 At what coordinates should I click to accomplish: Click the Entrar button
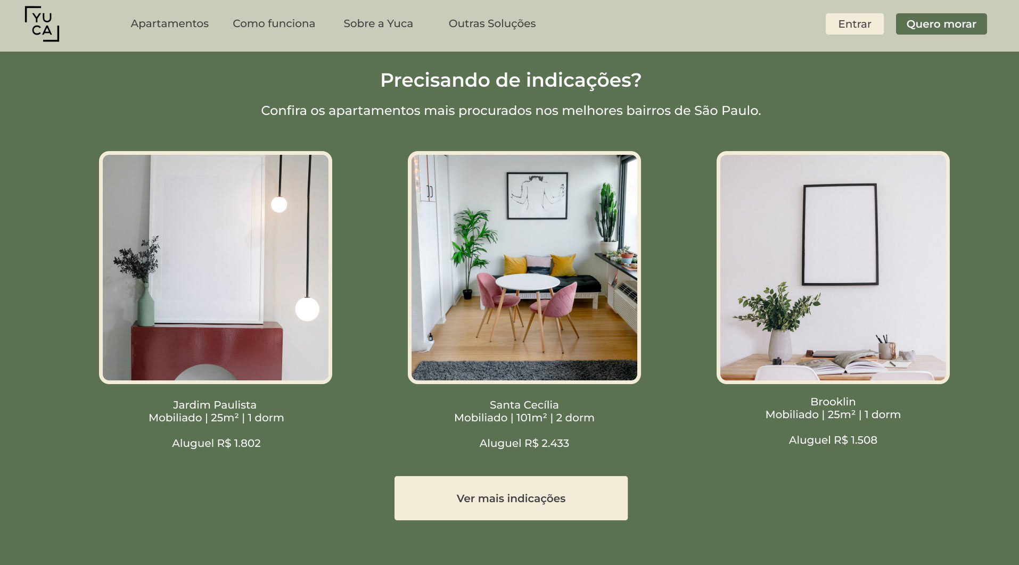tap(854, 24)
